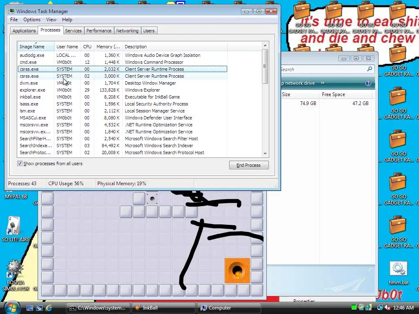This screenshot has width=419, height=314.
Task: Switch to the Performance tab
Action: tap(99, 31)
